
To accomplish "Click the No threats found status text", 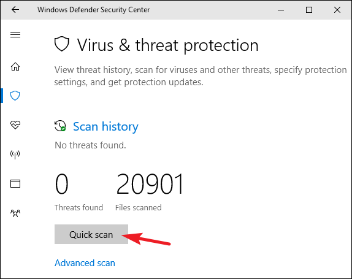I will pyautogui.click(x=90, y=145).
